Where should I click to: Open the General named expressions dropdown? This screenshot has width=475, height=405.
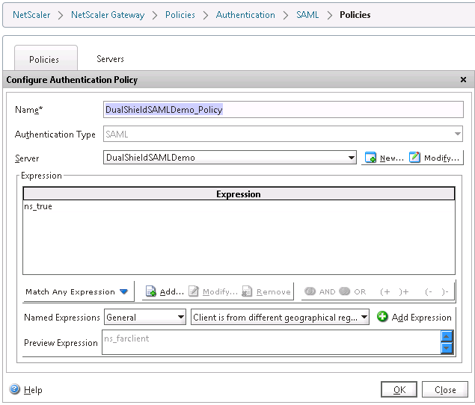[145, 318]
